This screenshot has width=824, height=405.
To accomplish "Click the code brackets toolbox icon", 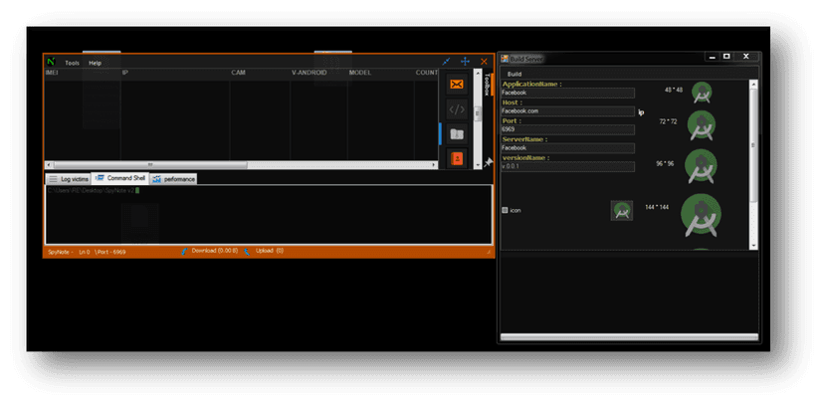I will click(457, 109).
